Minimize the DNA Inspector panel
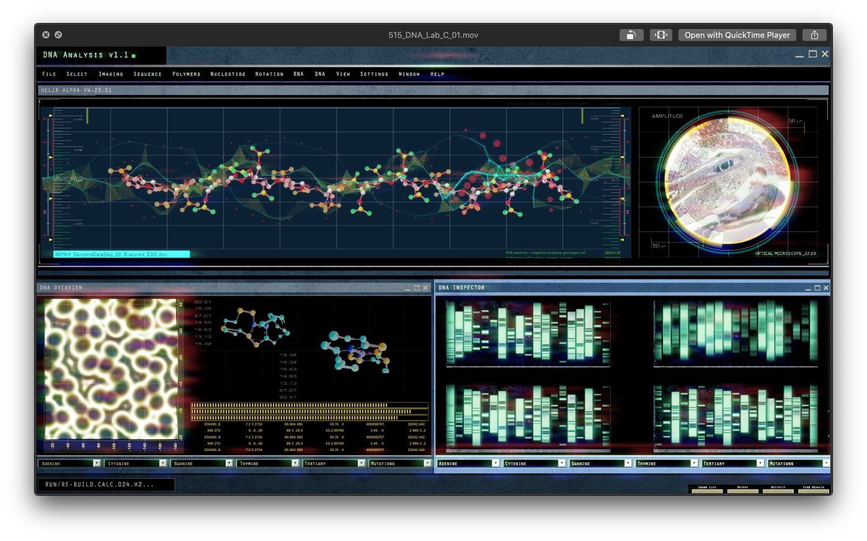Image resolution: width=867 pixels, height=541 pixels. [808, 288]
